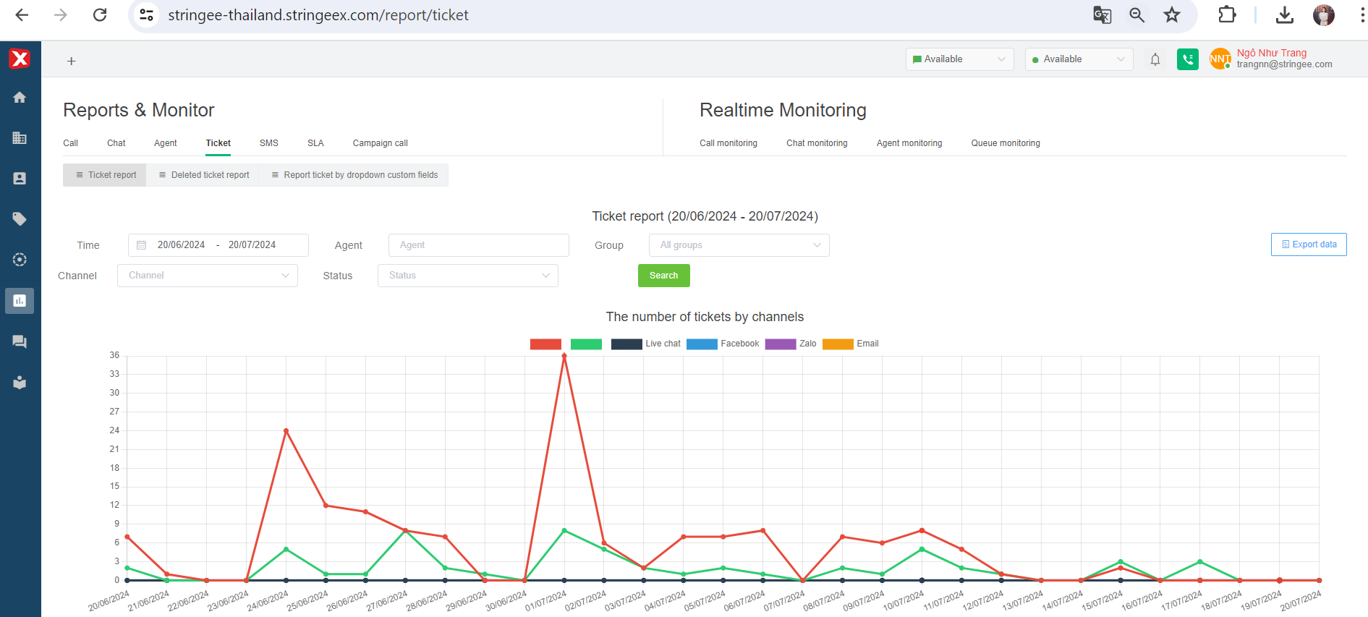
Task: Click the green phone call icon
Action: (1187, 59)
